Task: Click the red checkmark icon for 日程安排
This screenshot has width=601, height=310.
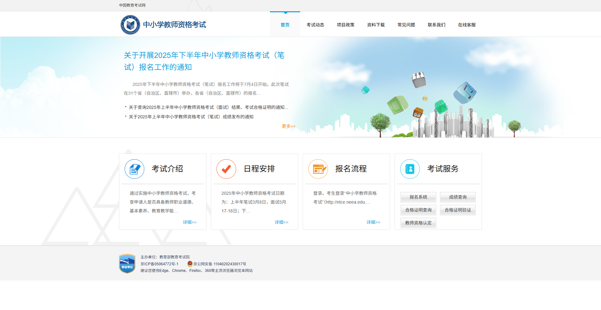Action: [226, 169]
